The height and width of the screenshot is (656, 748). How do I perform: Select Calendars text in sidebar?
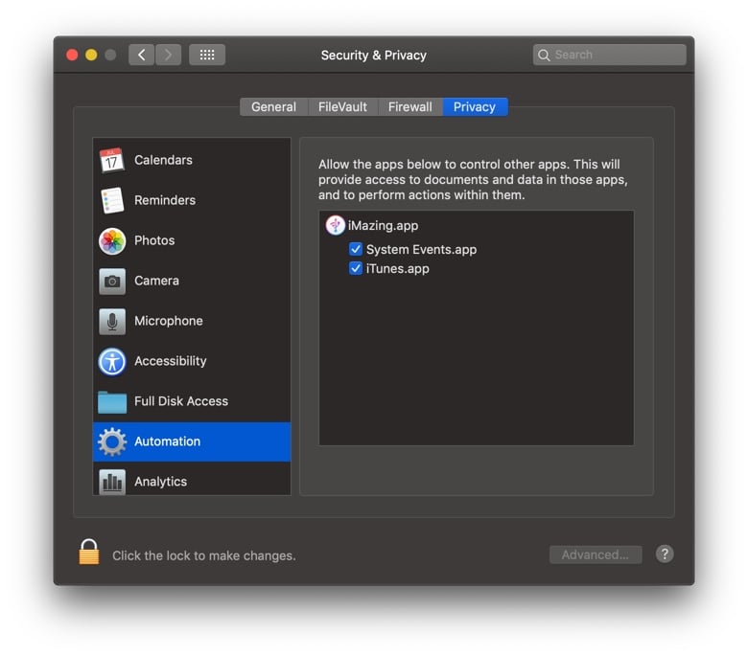(x=163, y=160)
